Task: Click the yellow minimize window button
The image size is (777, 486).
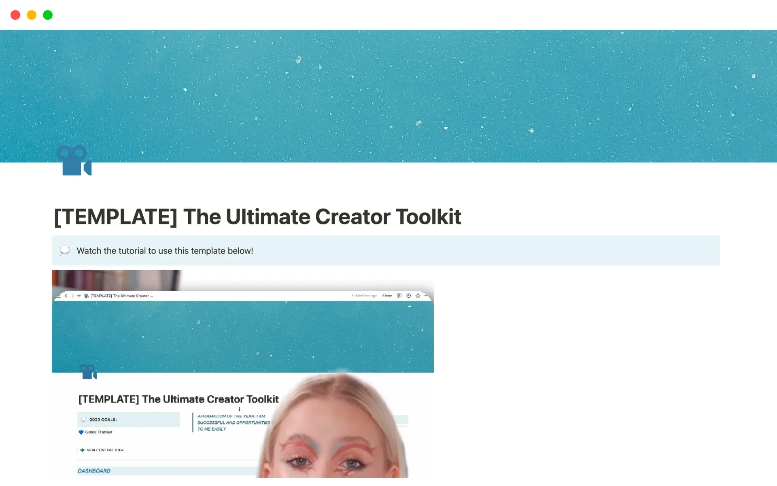Action: (x=32, y=15)
